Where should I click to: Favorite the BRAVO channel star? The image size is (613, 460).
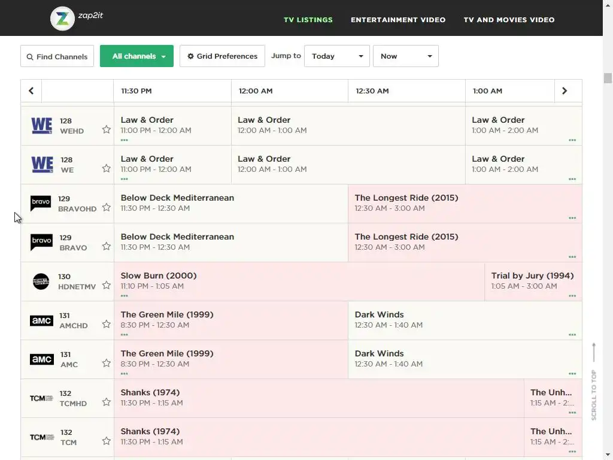click(x=107, y=246)
